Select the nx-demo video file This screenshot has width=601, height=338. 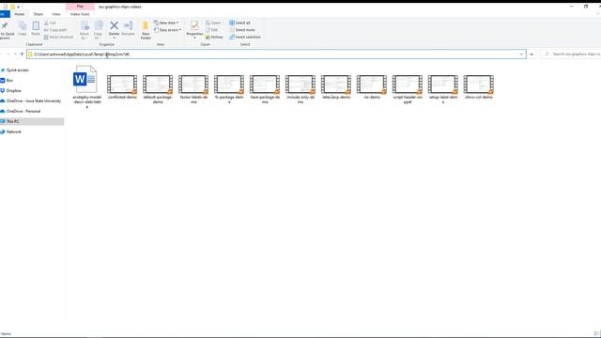tap(372, 87)
